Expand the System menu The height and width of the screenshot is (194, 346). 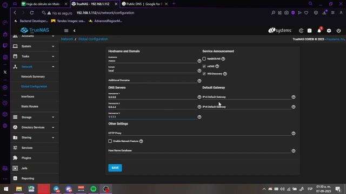point(35,46)
